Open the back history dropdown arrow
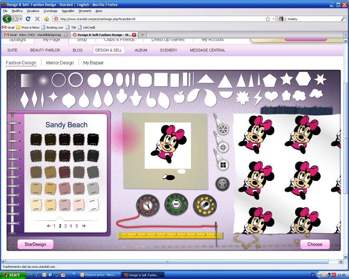The image size is (349, 279). 20,19
